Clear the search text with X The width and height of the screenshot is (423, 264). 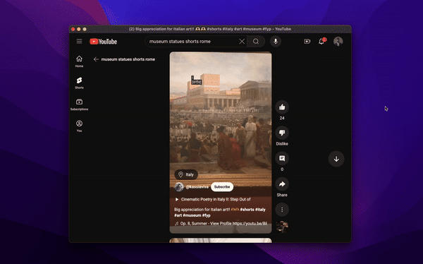pos(242,42)
